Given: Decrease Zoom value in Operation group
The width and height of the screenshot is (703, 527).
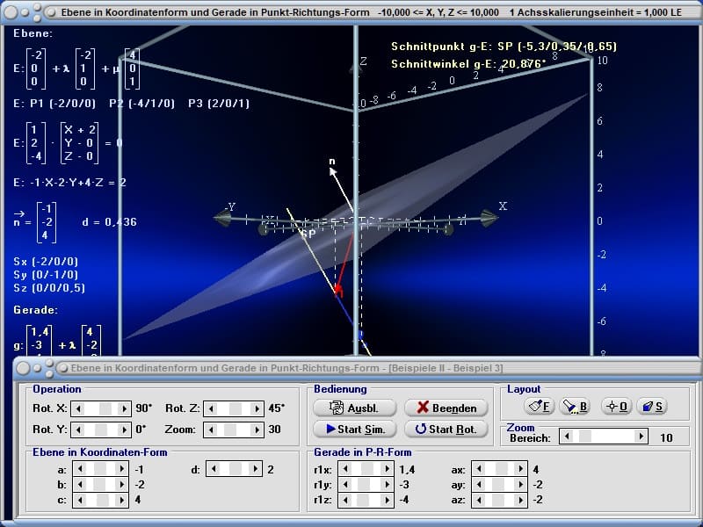Looking at the screenshot, I should (211, 430).
